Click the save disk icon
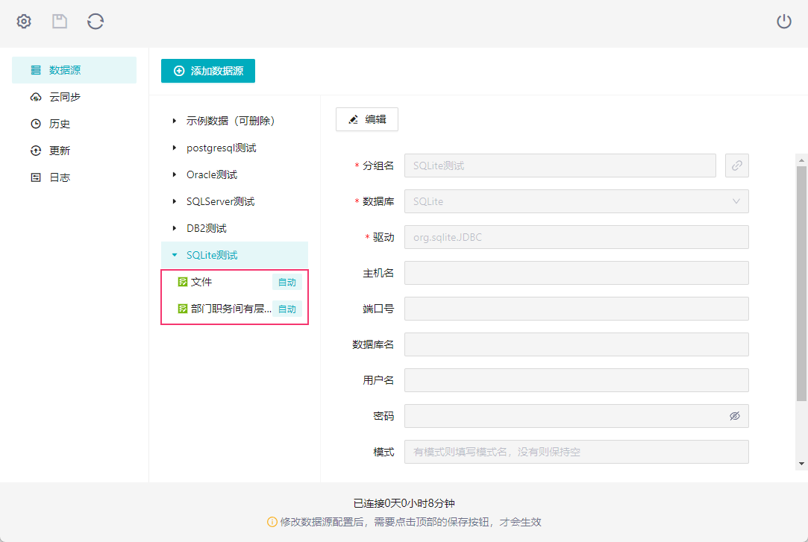808x542 pixels. [60, 22]
